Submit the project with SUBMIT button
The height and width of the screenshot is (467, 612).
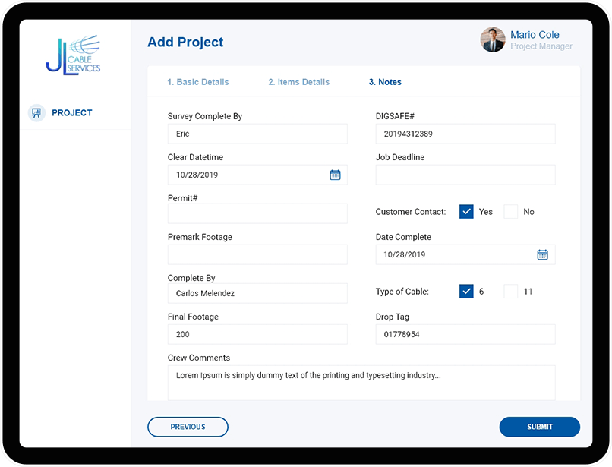[x=539, y=427]
